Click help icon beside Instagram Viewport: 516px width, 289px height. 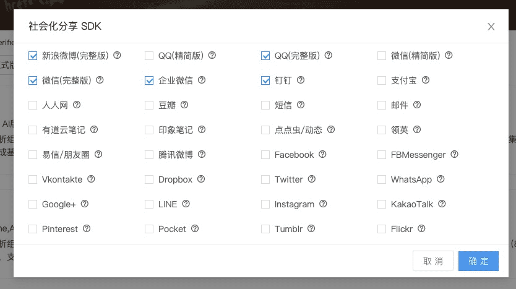click(x=323, y=204)
